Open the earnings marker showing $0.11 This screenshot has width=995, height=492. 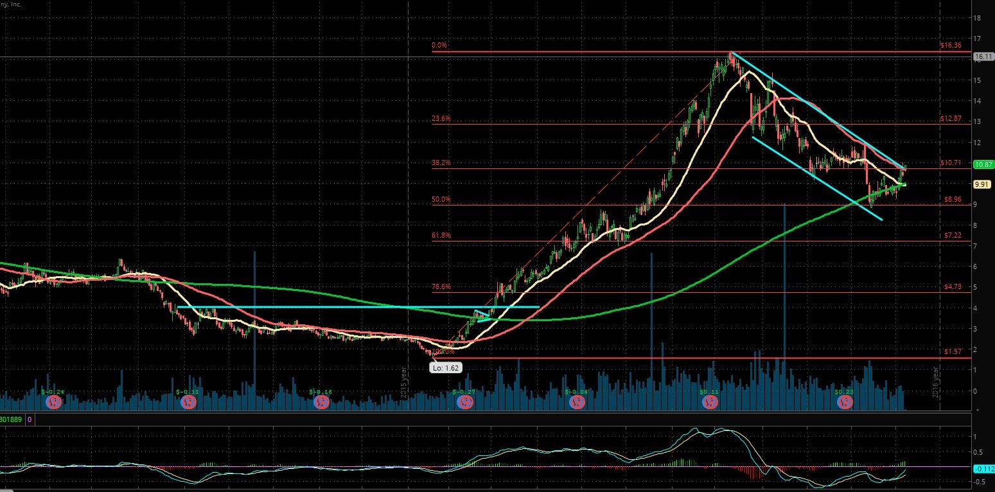click(710, 402)
